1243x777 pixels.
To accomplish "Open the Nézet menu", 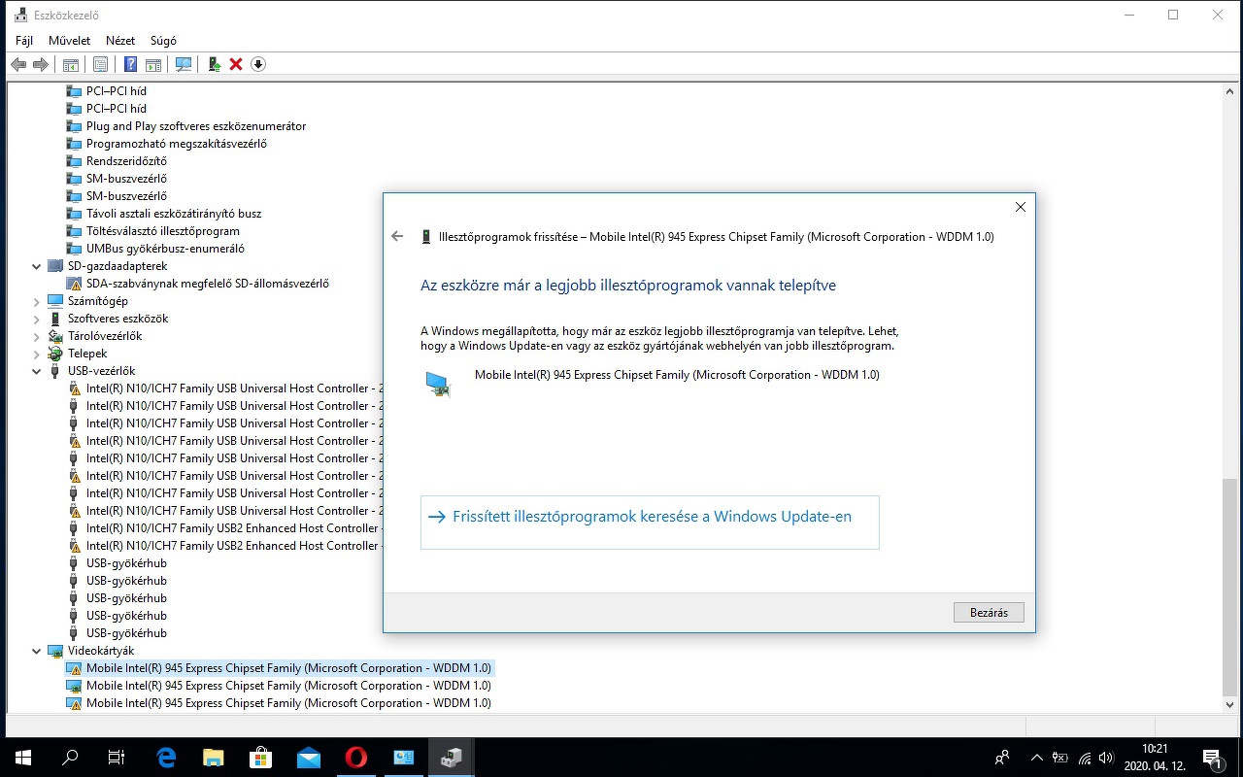I will coord(120,41).
